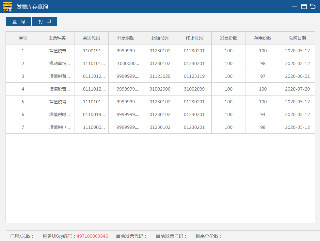Click end number 31002099 in row 4

pyautogui.click(x=194, y=89)
